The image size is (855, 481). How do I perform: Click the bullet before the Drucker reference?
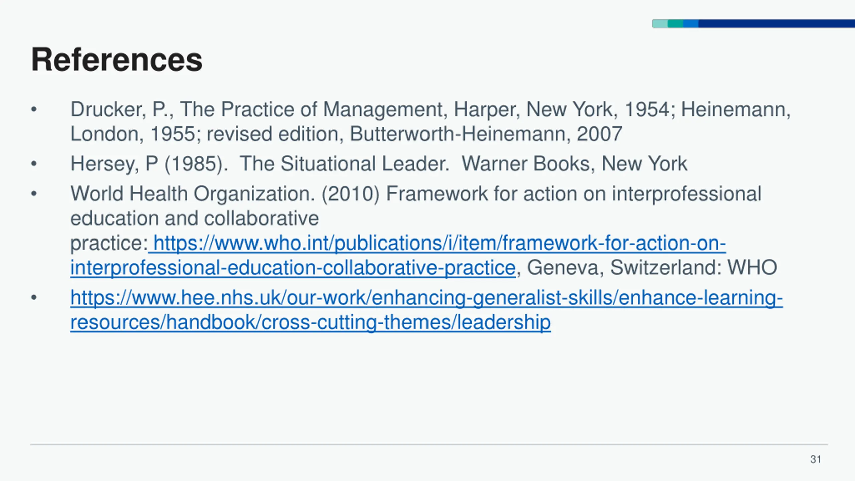[34, 109]
